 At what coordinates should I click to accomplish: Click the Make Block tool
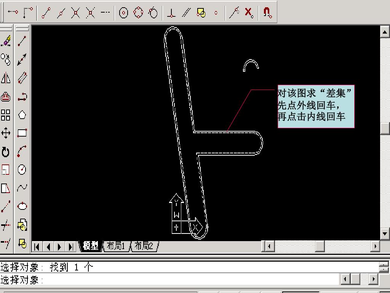coord(22,243)
